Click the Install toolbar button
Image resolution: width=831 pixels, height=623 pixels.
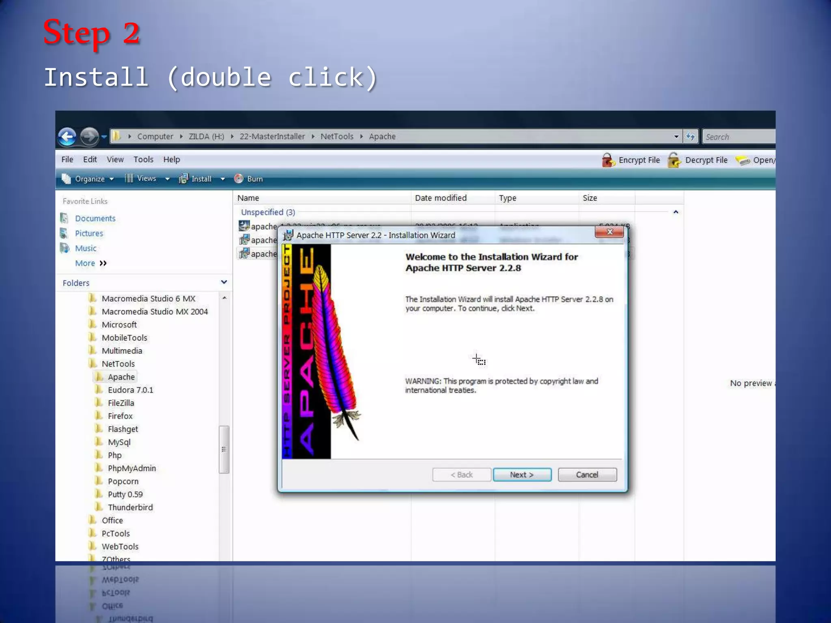pyautogui.click(x=196, y=179)
